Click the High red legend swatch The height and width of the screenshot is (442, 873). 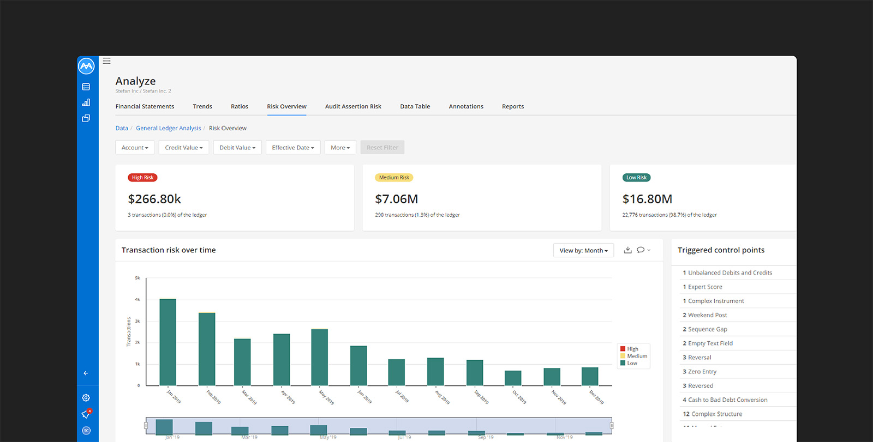[x=623, y=349]
